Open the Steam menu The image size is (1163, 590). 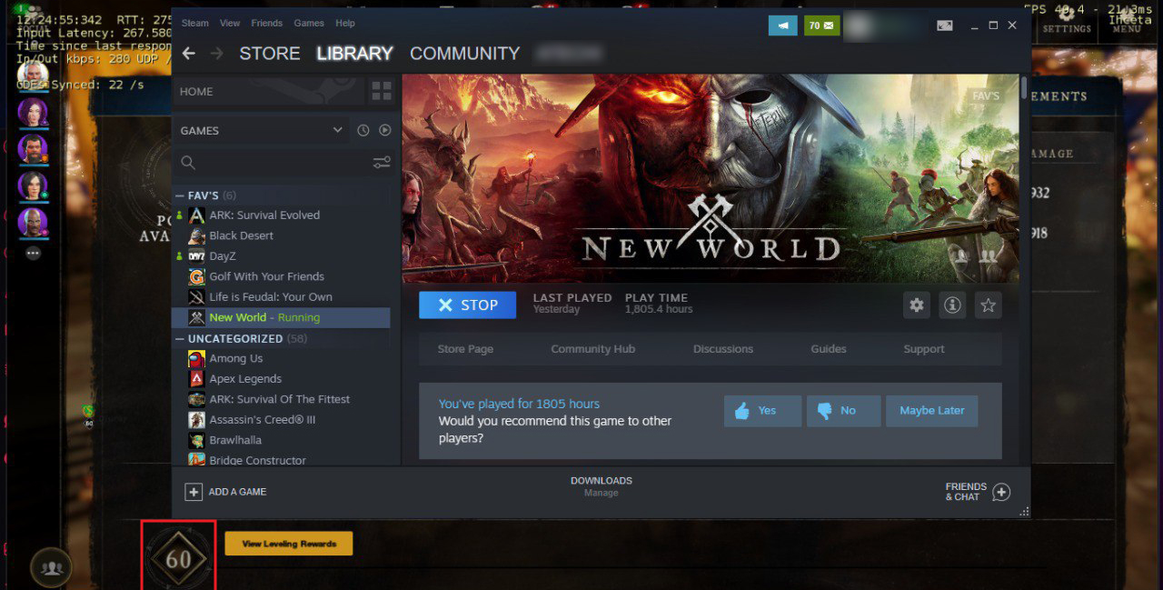click(x=194, y=23)
